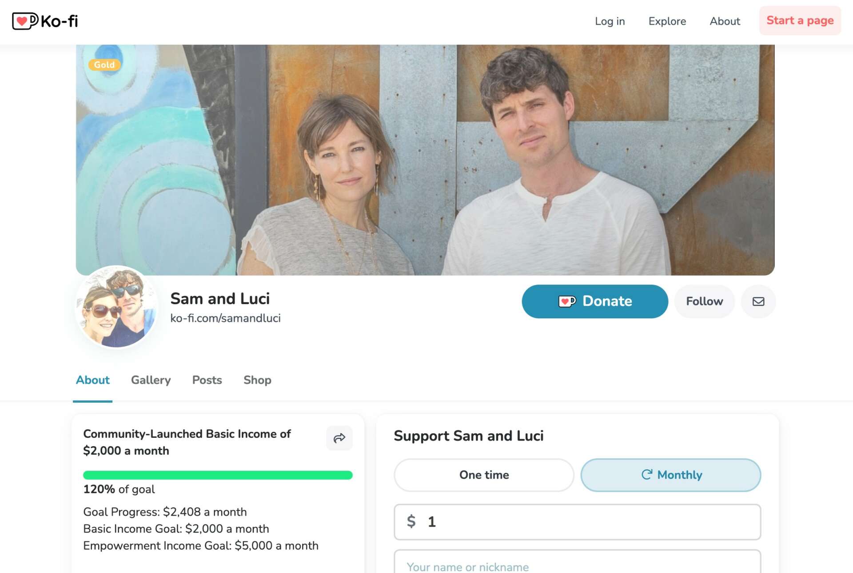Open the Posts tab

(x=207, y=380)
